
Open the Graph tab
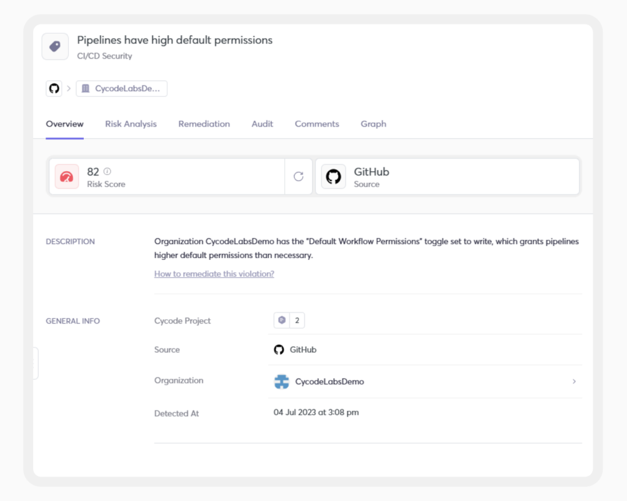[374, 124]
